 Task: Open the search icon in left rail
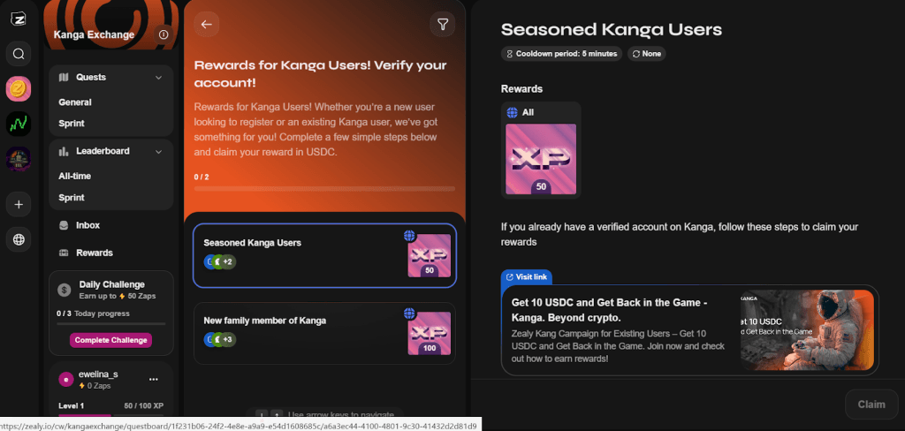19,54
